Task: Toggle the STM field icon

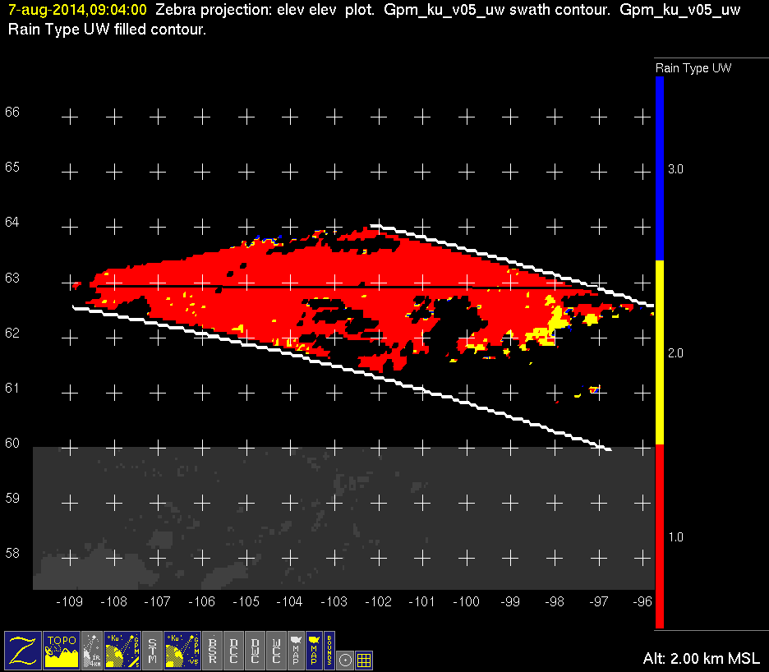Action: point(153,651)
